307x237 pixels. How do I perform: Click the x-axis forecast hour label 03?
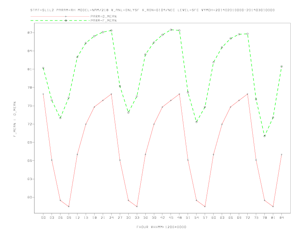[x=52, y=218]
